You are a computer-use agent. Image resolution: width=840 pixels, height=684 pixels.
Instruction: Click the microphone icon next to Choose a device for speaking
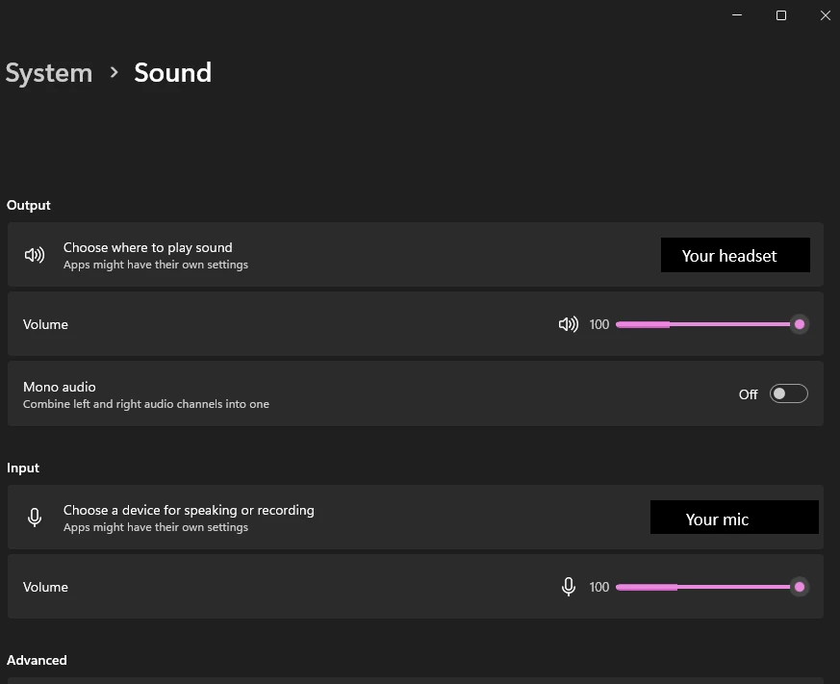[35, 518]
